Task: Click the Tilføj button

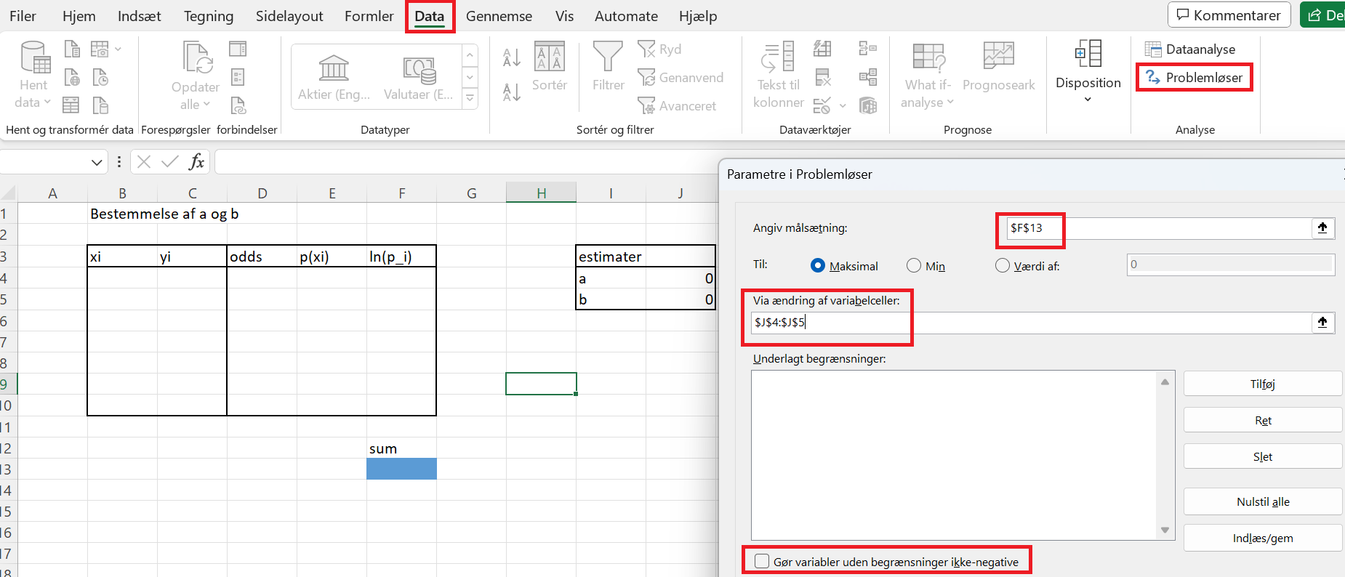Action: (x=1262, y=384)
